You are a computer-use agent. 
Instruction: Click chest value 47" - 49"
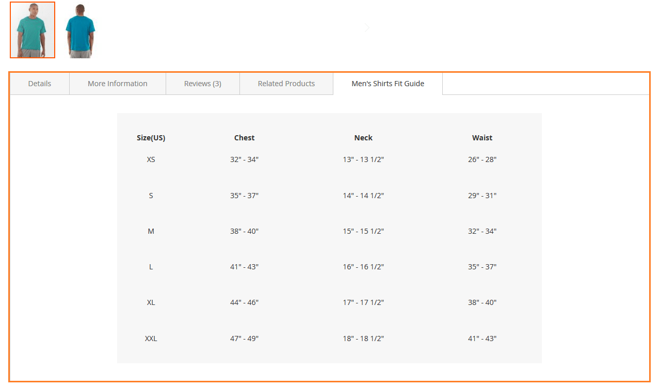245,338
